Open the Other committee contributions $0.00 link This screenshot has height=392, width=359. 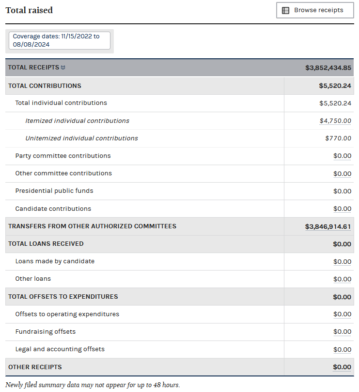(x=343, y=174)
